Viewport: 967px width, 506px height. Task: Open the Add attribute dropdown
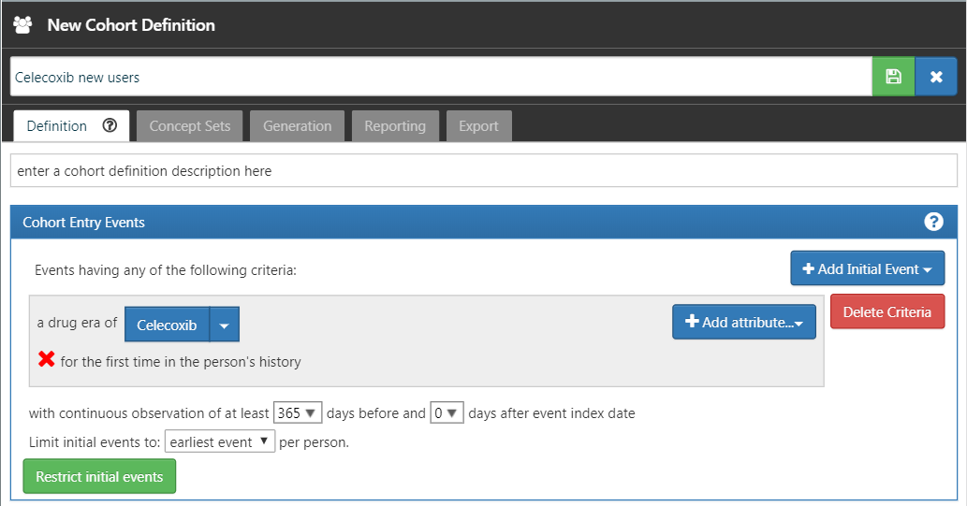point(744,322)
